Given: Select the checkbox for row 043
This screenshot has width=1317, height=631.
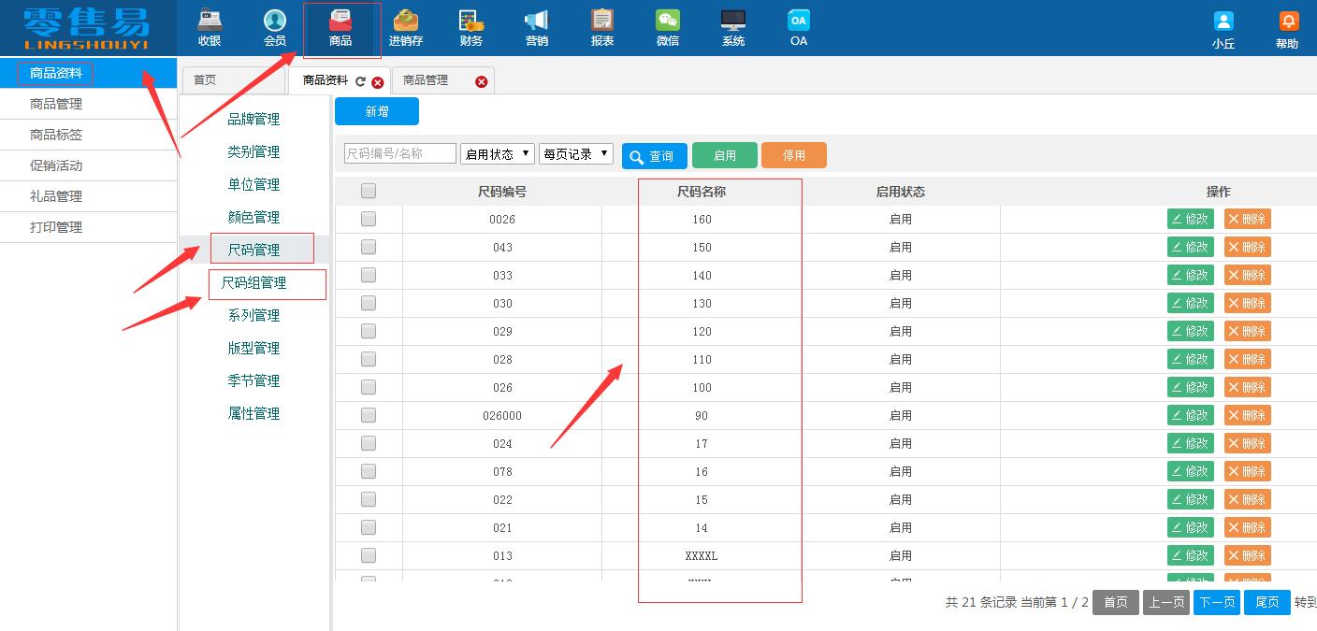Looking at the screenshot, I should (369, 247).
